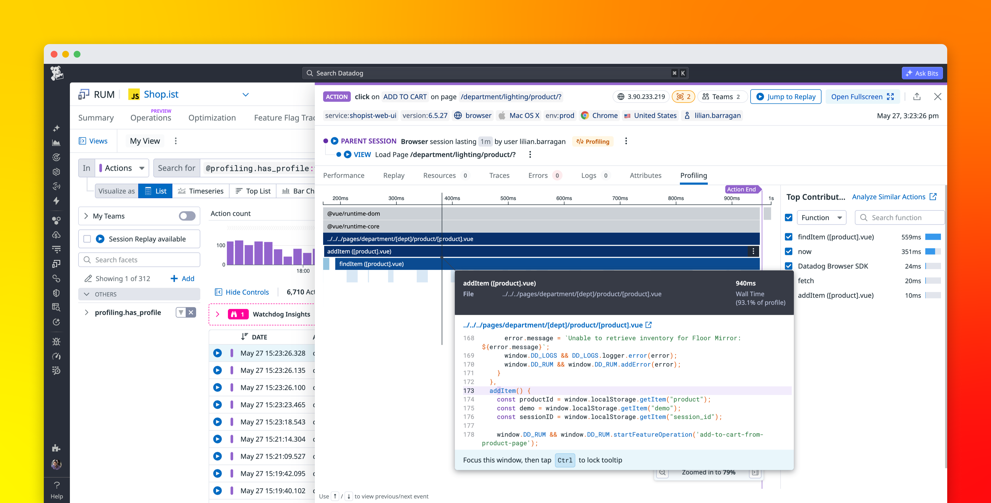Uncheck Datadog Browser SDK contributor
The height and width of the screenshot is (503, 991).
tap(789, 266)
